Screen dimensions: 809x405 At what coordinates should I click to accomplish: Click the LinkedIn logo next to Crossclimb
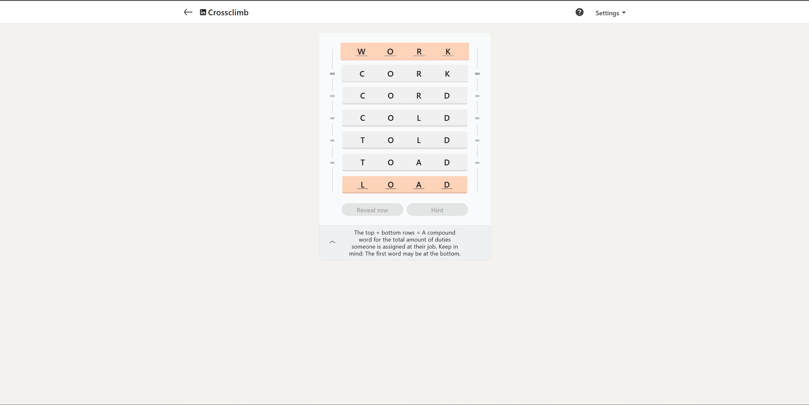point(203,12)
